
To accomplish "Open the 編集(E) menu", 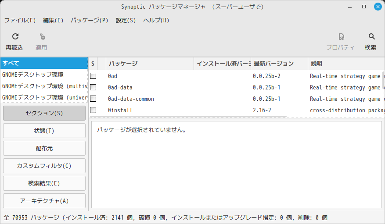I will [x=53, y=20].
